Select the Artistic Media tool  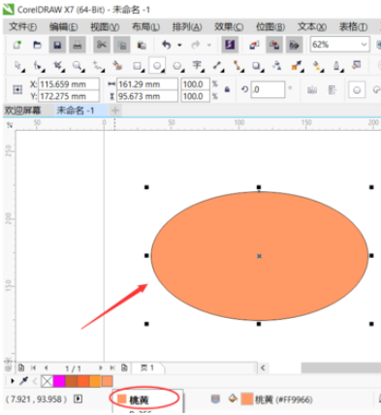tap(117, 66)
